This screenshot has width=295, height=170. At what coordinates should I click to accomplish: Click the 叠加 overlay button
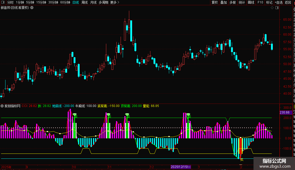click(224, 2)
